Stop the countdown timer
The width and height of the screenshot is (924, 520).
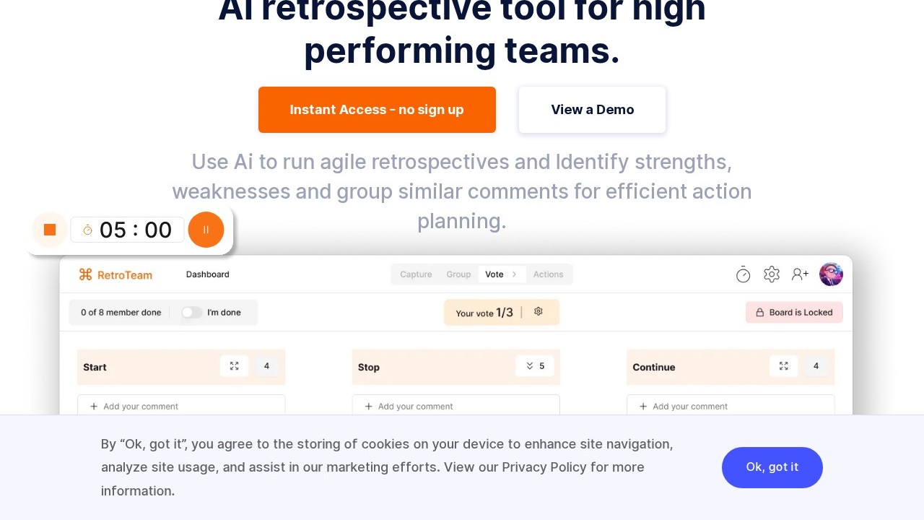(50, 230)
